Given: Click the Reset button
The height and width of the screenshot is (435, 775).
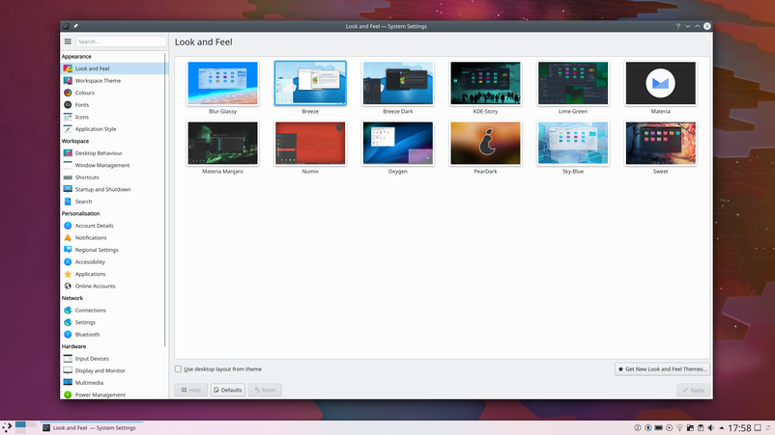Looking at the screenshot, I should (265, 390).
